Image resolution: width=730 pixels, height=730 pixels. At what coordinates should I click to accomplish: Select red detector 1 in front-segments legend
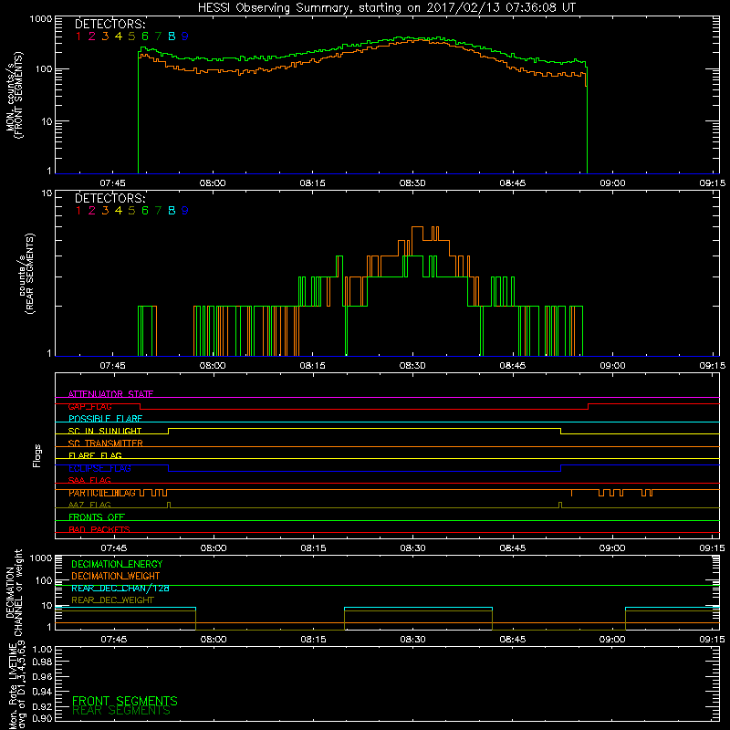[78, 36]
